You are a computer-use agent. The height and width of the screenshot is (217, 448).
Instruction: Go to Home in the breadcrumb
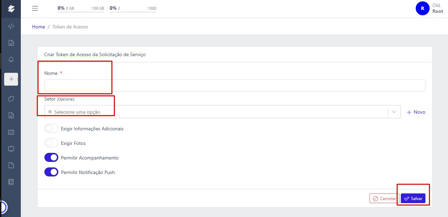coord(39,27)
